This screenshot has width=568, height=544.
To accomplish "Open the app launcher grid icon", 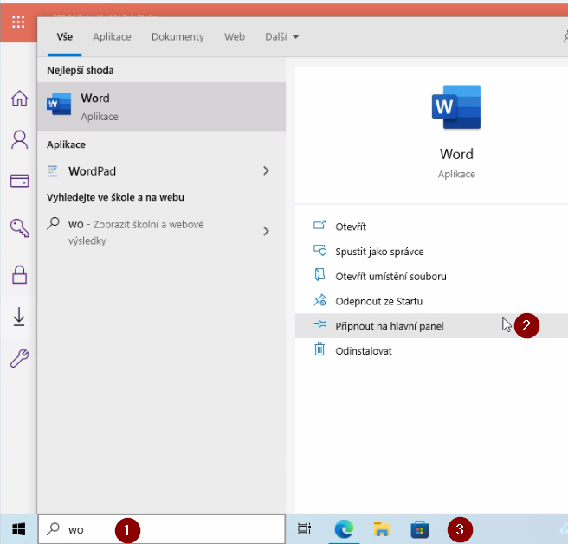I will (18, 22).
